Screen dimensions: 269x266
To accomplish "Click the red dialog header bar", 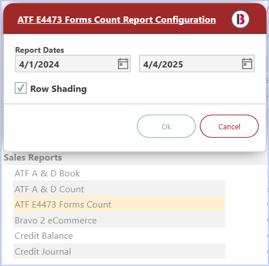I will point(134,19).
